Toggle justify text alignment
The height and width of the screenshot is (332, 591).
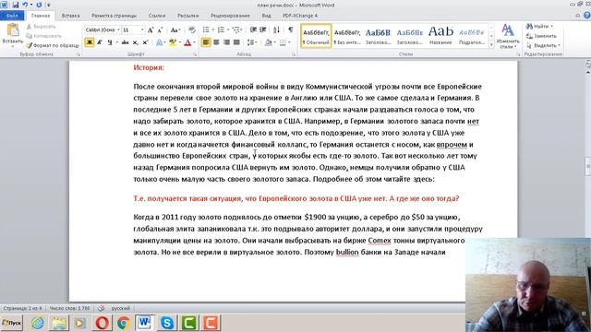[x=236, y=42]
